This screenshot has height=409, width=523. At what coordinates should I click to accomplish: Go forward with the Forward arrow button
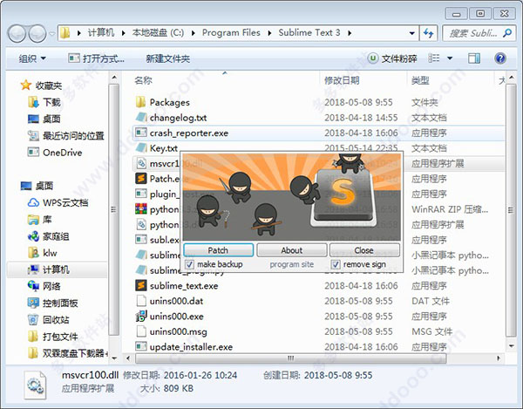[x=37, y=33]
